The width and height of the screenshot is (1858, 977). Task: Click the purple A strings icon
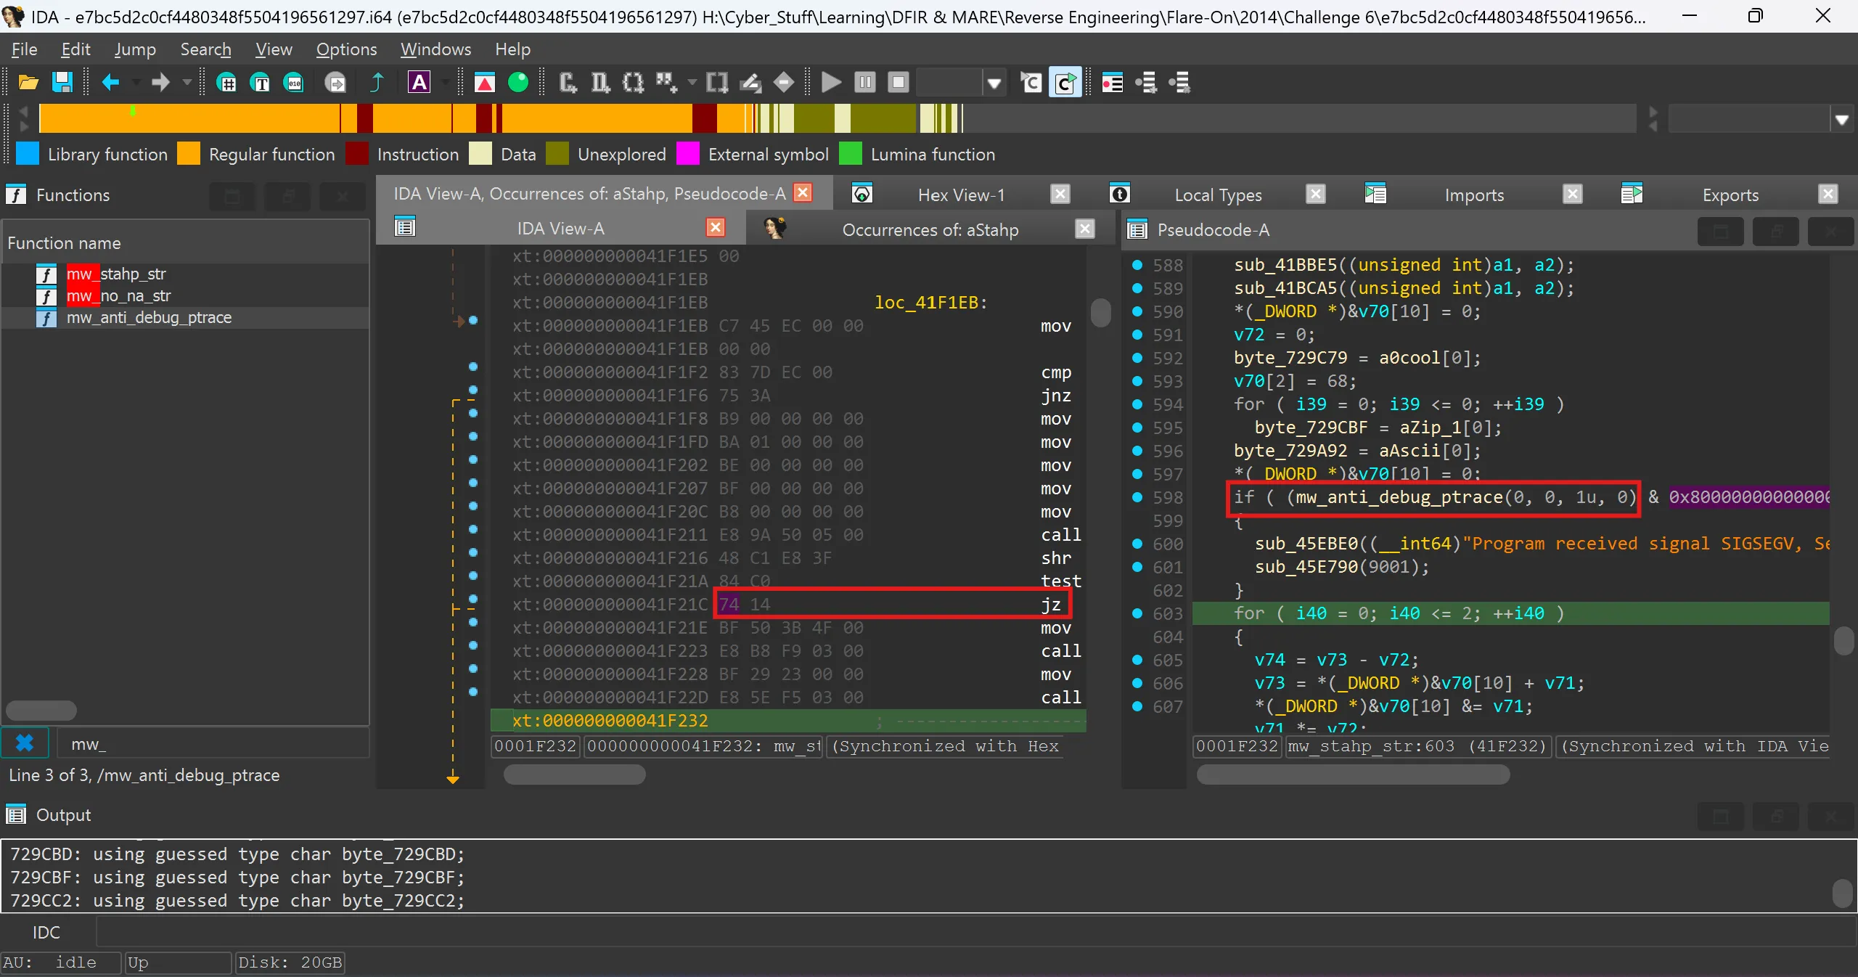(419, 83)
